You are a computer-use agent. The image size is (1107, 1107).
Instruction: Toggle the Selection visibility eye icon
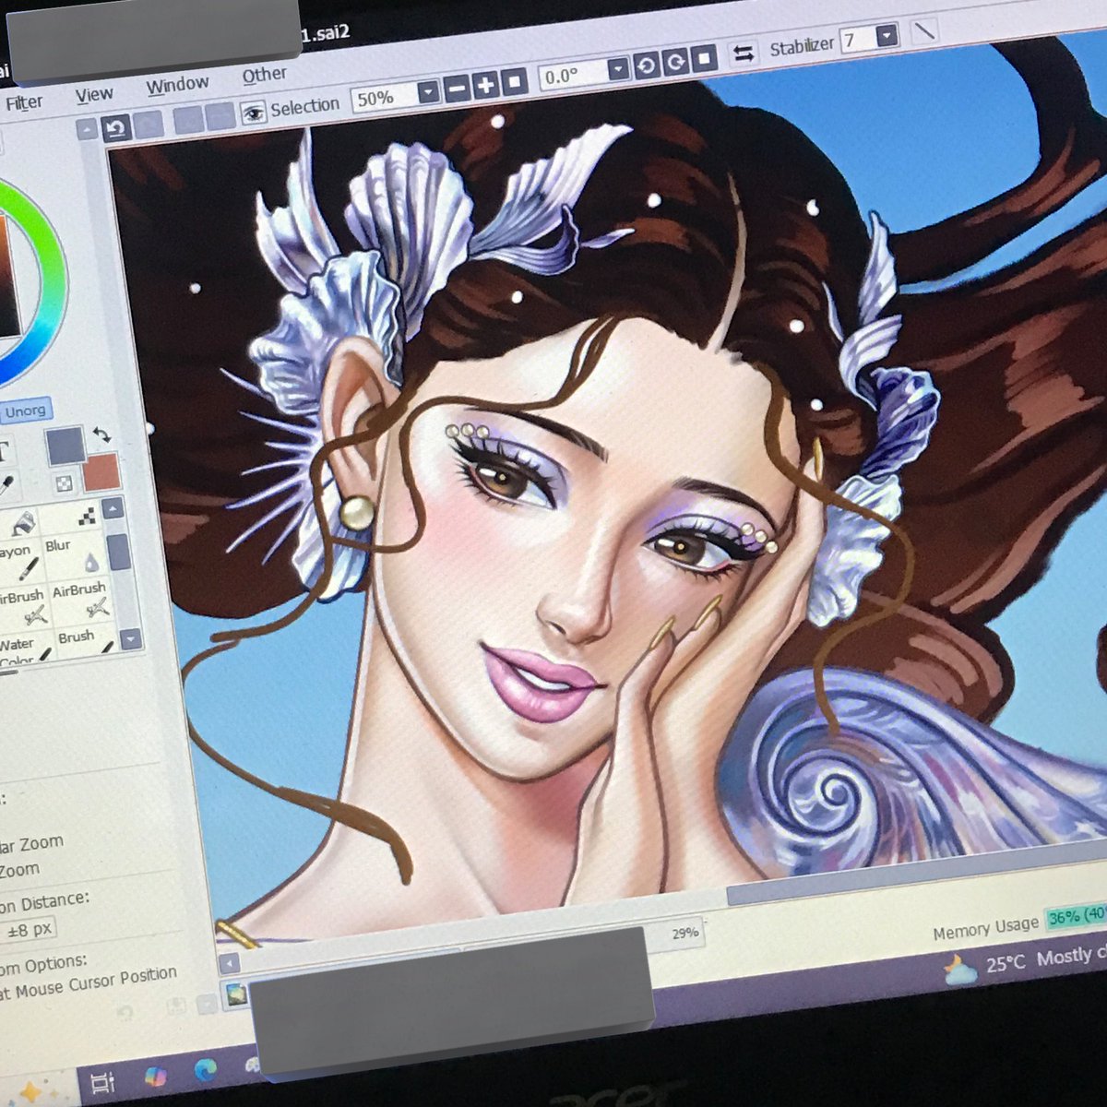pos(252,113)
